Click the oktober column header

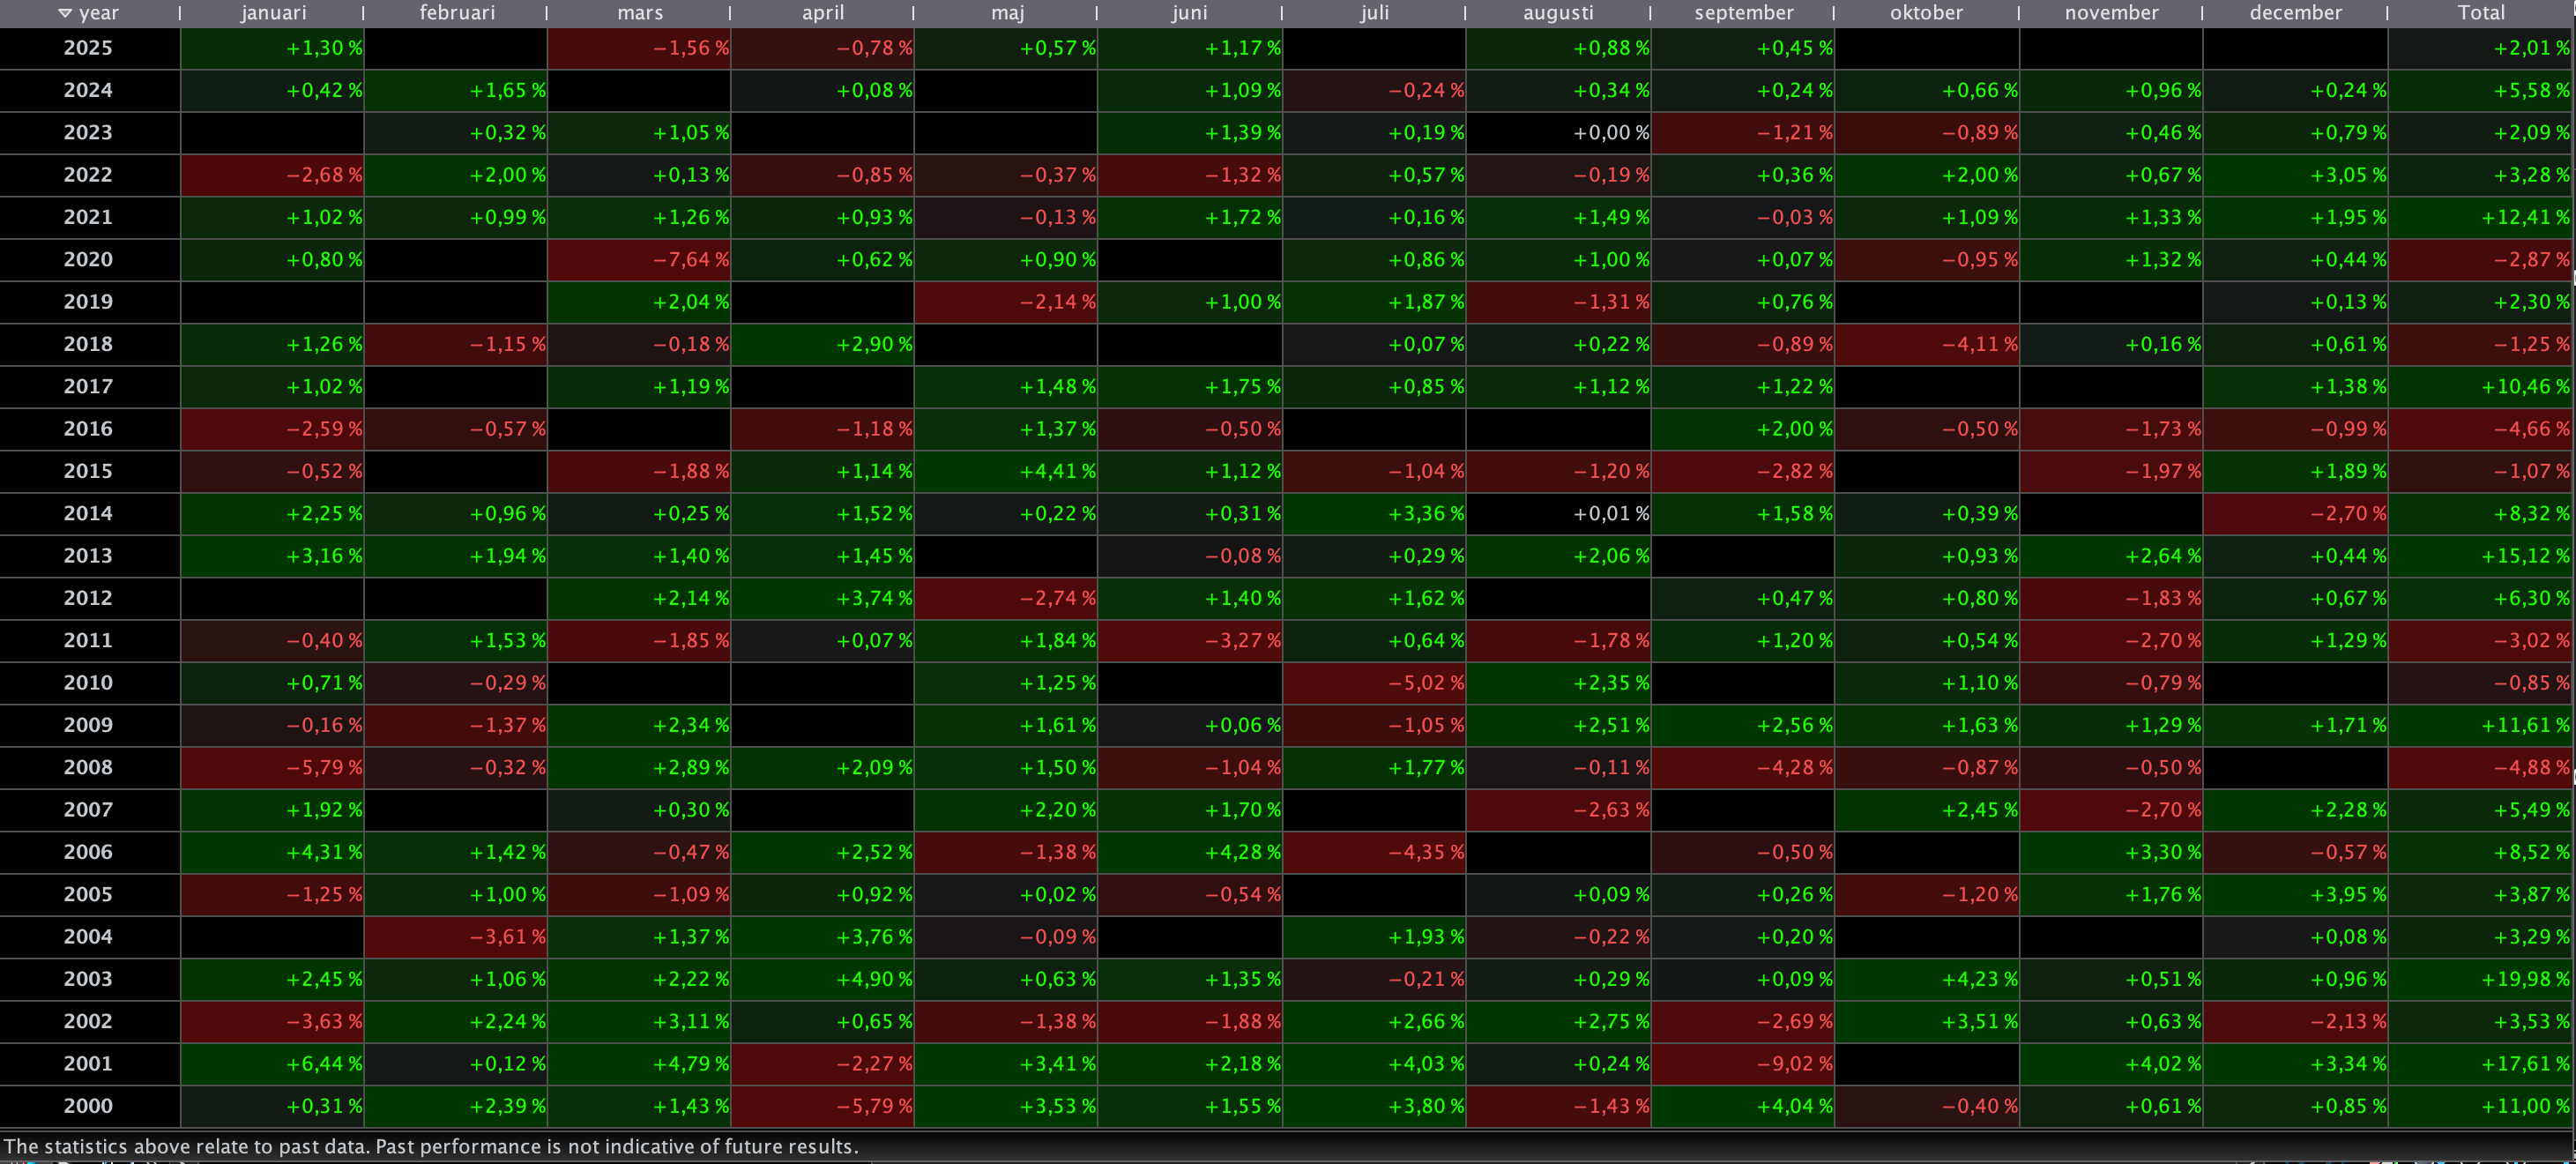tap(1926, 13)
